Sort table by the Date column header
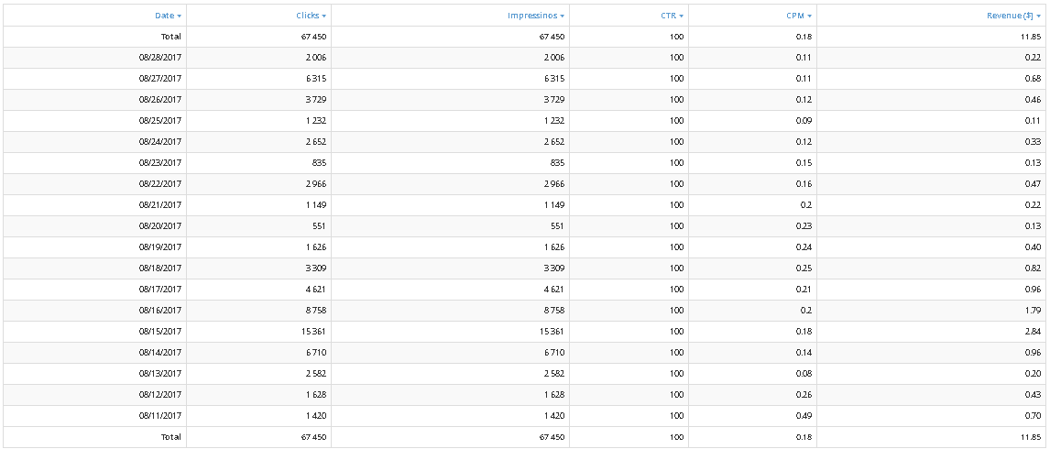1050x449 pixels. pos(165,16)
